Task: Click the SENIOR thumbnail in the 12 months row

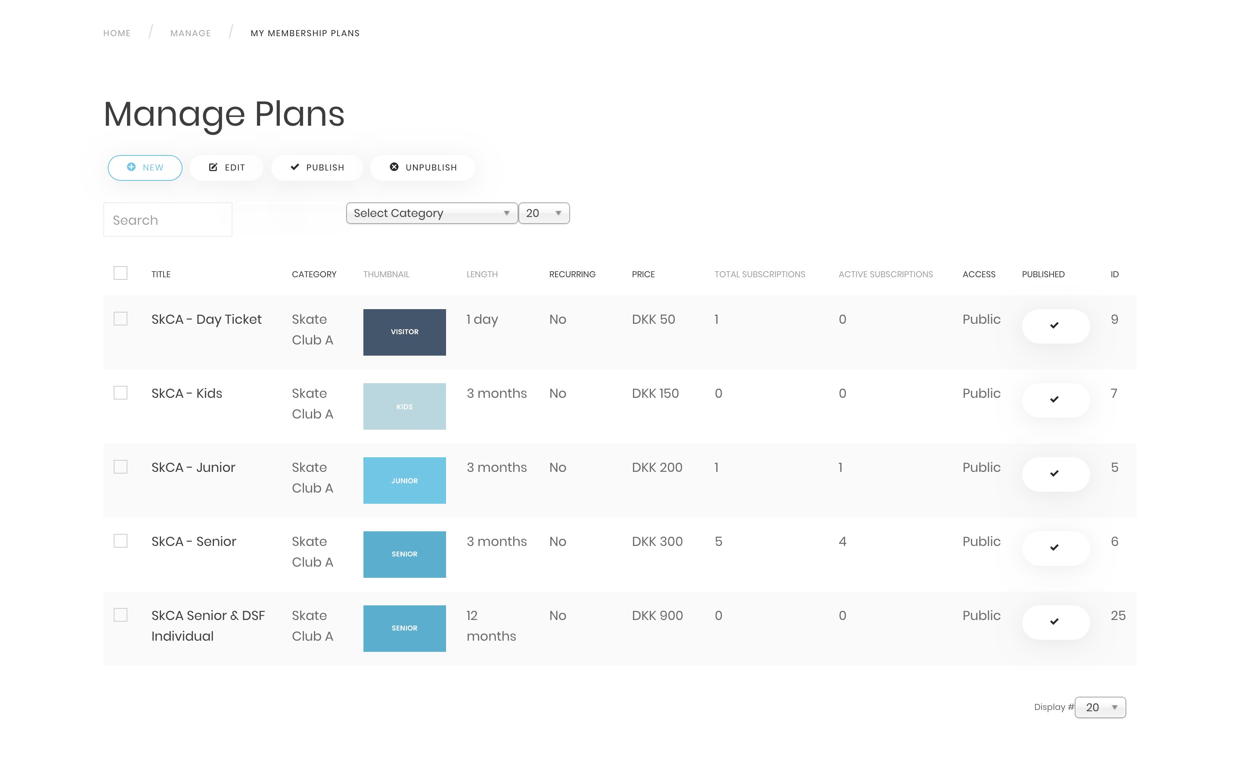Action: [x=404, y=629]
